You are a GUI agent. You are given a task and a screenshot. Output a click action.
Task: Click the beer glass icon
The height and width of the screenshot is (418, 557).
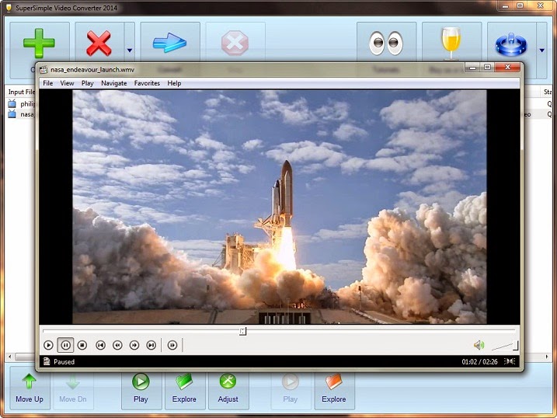point(451,43)
